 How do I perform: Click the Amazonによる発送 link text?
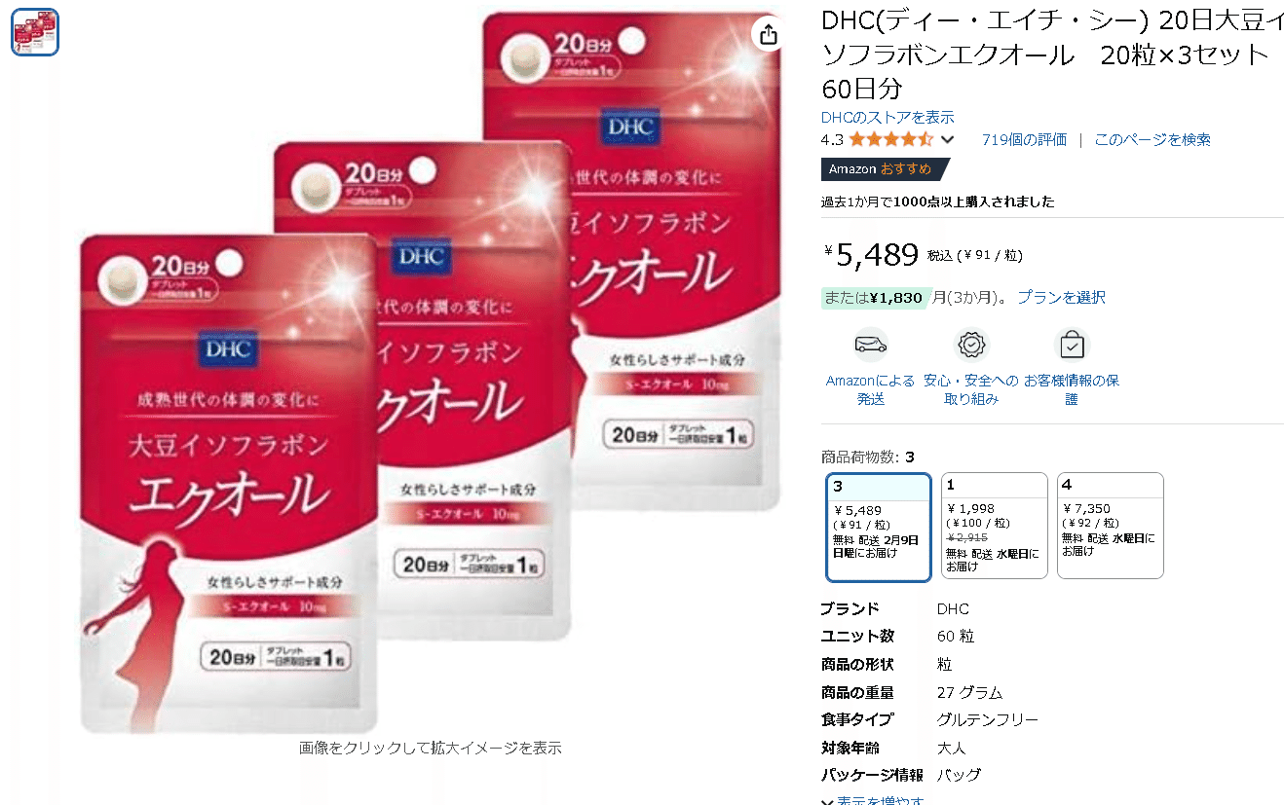[x=870, y=389]
